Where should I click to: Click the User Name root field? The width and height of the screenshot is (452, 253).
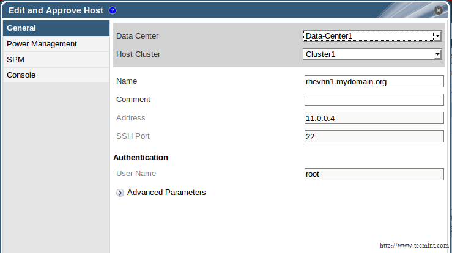point(373,174)
